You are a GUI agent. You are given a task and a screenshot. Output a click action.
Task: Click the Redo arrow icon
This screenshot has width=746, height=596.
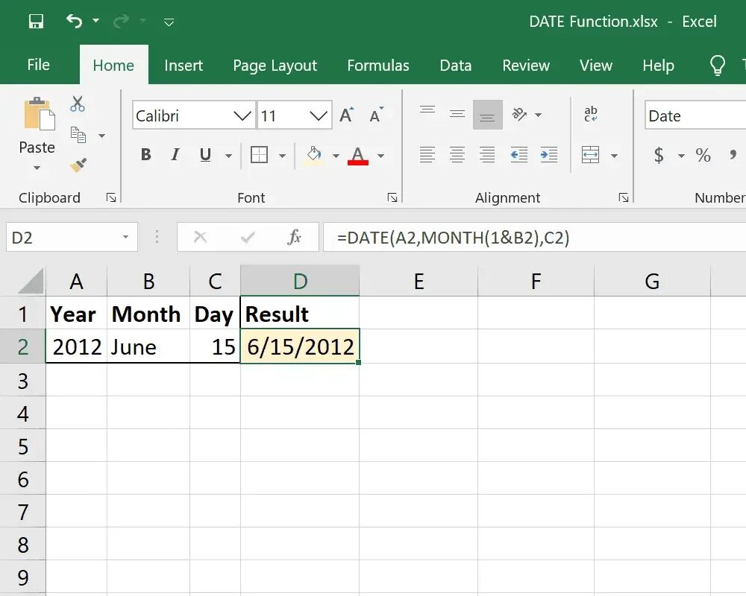122,21
